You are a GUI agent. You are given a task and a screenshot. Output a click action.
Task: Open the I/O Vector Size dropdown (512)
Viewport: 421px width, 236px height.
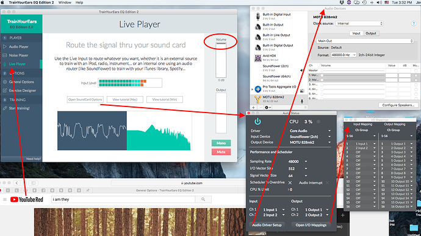pos(298,169)
